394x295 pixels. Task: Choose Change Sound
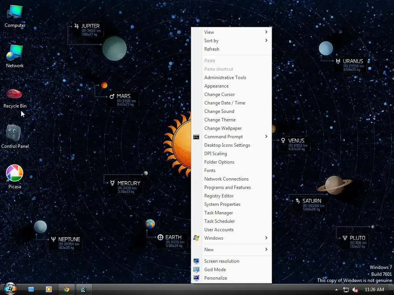[231, 111]
